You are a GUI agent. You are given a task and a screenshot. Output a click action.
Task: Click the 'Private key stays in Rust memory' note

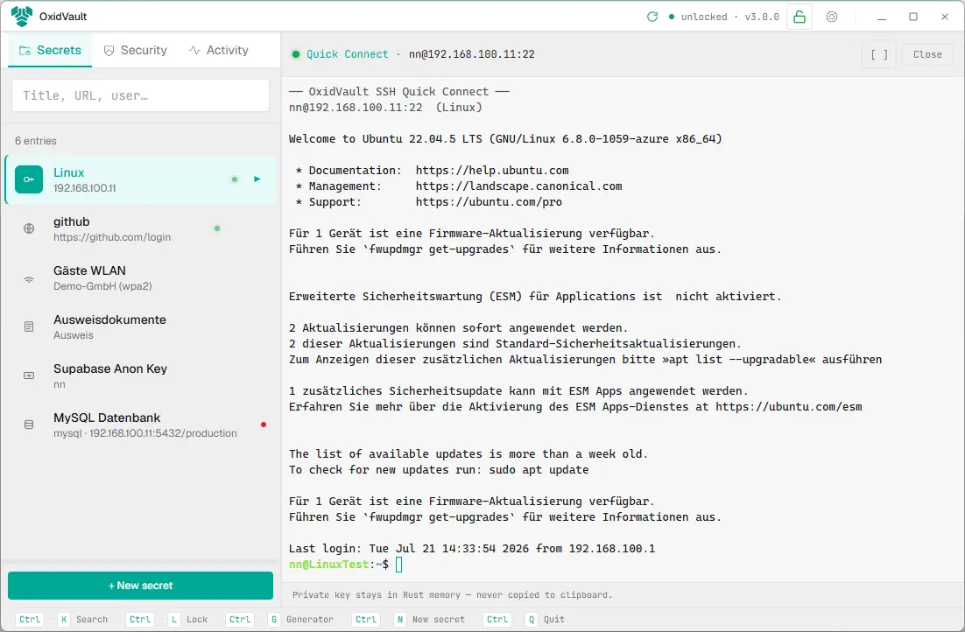click(x=453, y=595)
